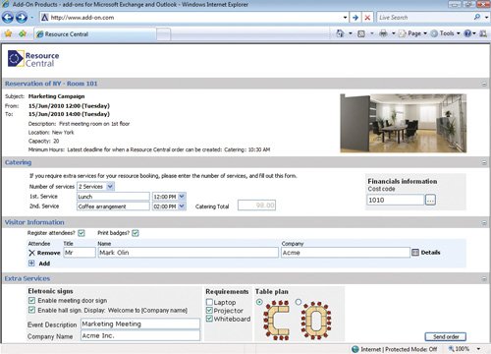491x354 pixels.
Task: Uncheck Enable meeting door sign
Action: (x=31, y=300)
